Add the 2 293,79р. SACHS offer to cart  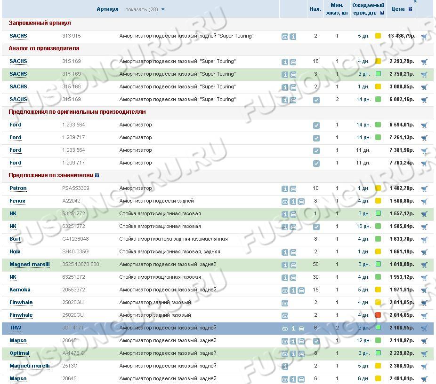424,62
